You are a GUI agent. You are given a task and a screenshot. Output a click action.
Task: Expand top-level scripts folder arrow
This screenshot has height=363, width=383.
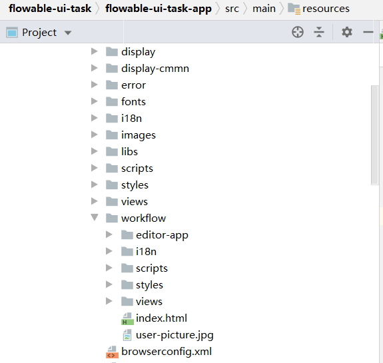click(x=95, y=168)
